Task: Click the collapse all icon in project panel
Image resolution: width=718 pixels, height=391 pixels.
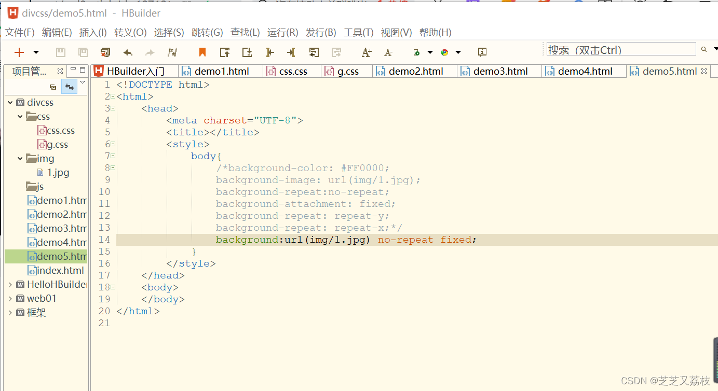Action: tap(53, 87)
